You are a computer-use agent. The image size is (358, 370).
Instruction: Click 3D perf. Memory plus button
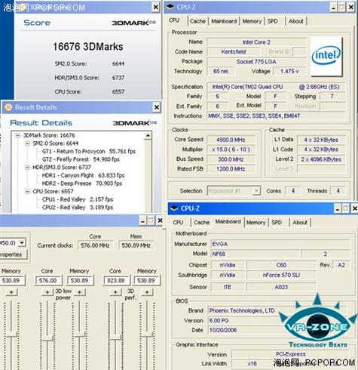tap(147, 292)
